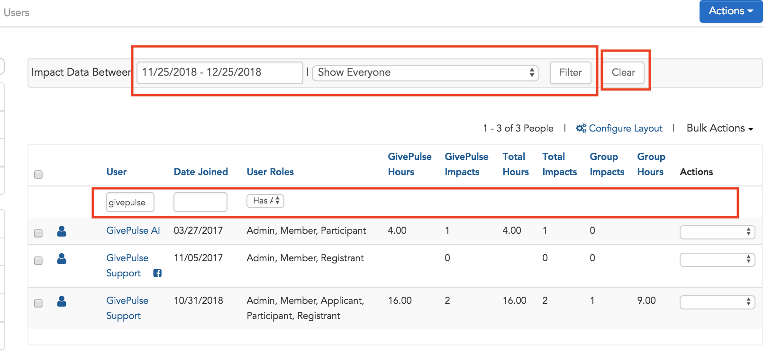Open the blue Actions dropdown button

731,11
